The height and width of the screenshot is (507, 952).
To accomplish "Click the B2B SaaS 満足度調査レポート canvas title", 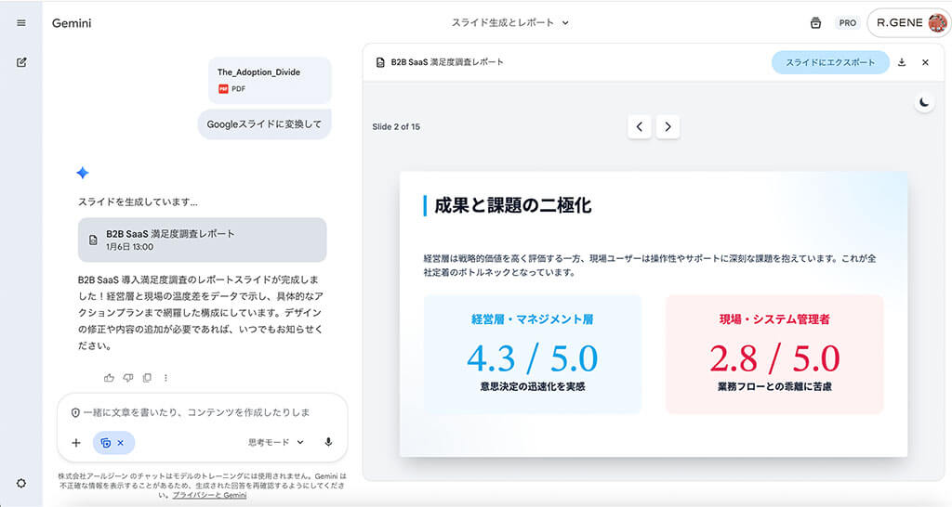I will [447, 62].
